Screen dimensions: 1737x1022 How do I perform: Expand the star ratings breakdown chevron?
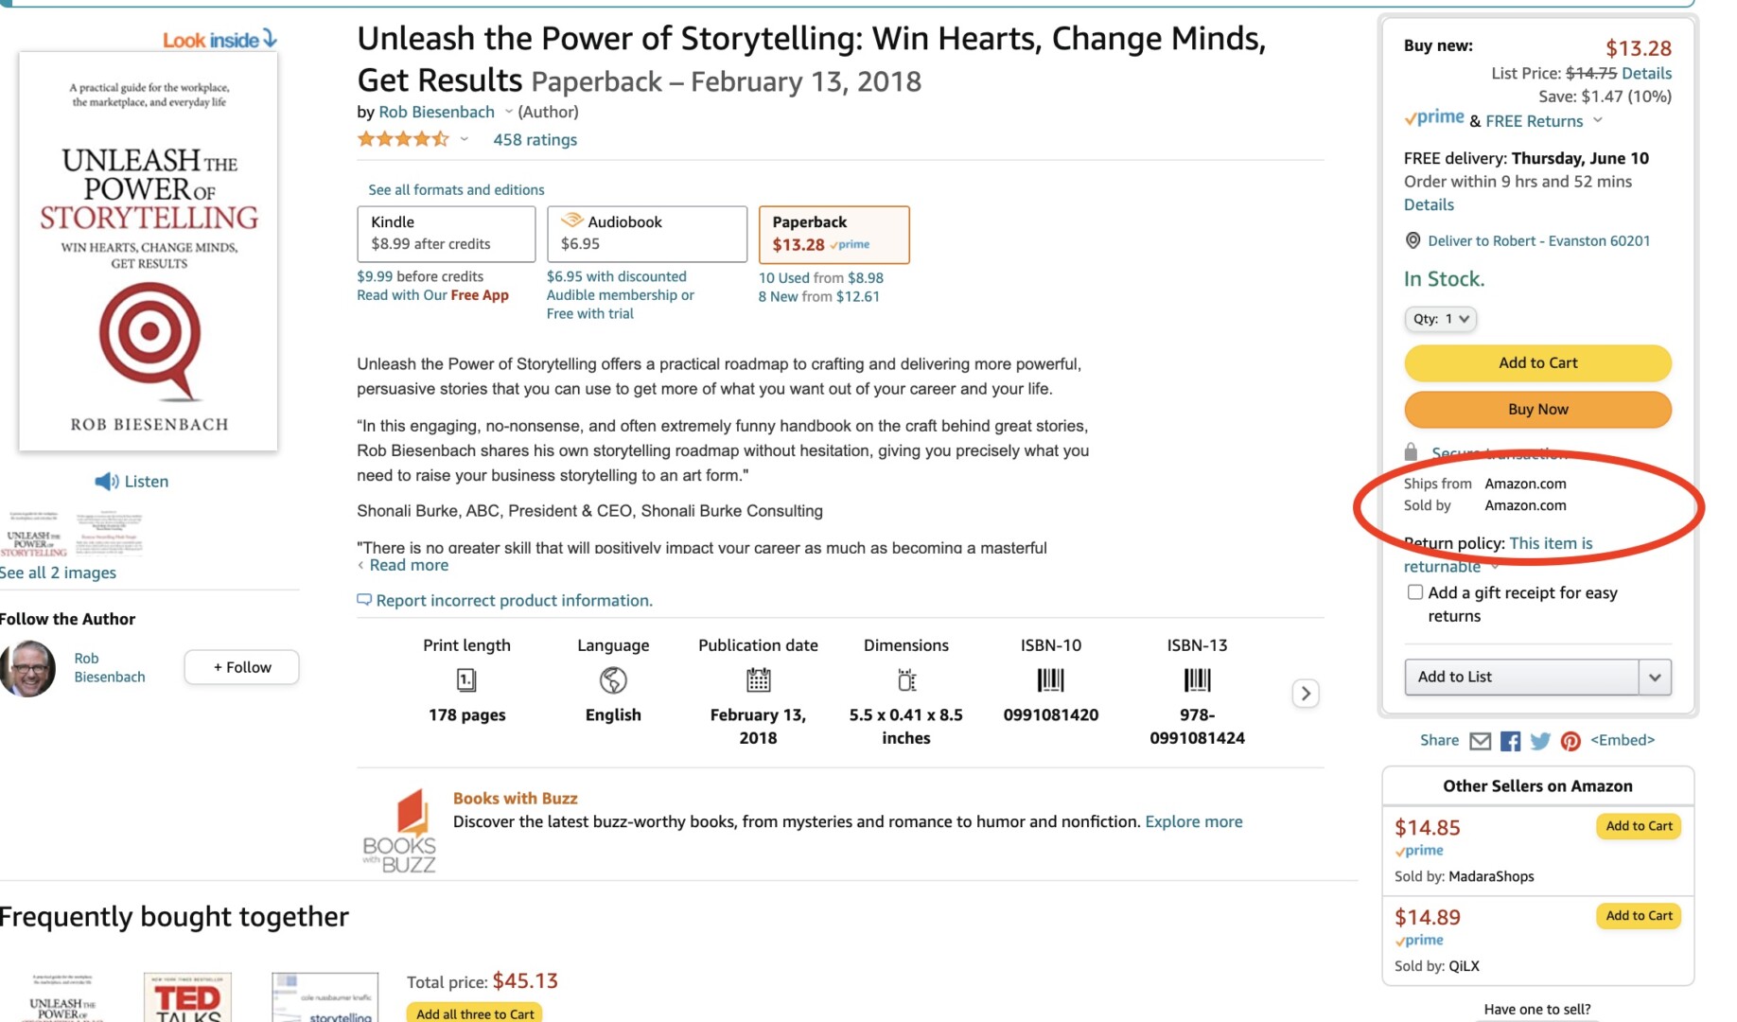click(465, 140)
